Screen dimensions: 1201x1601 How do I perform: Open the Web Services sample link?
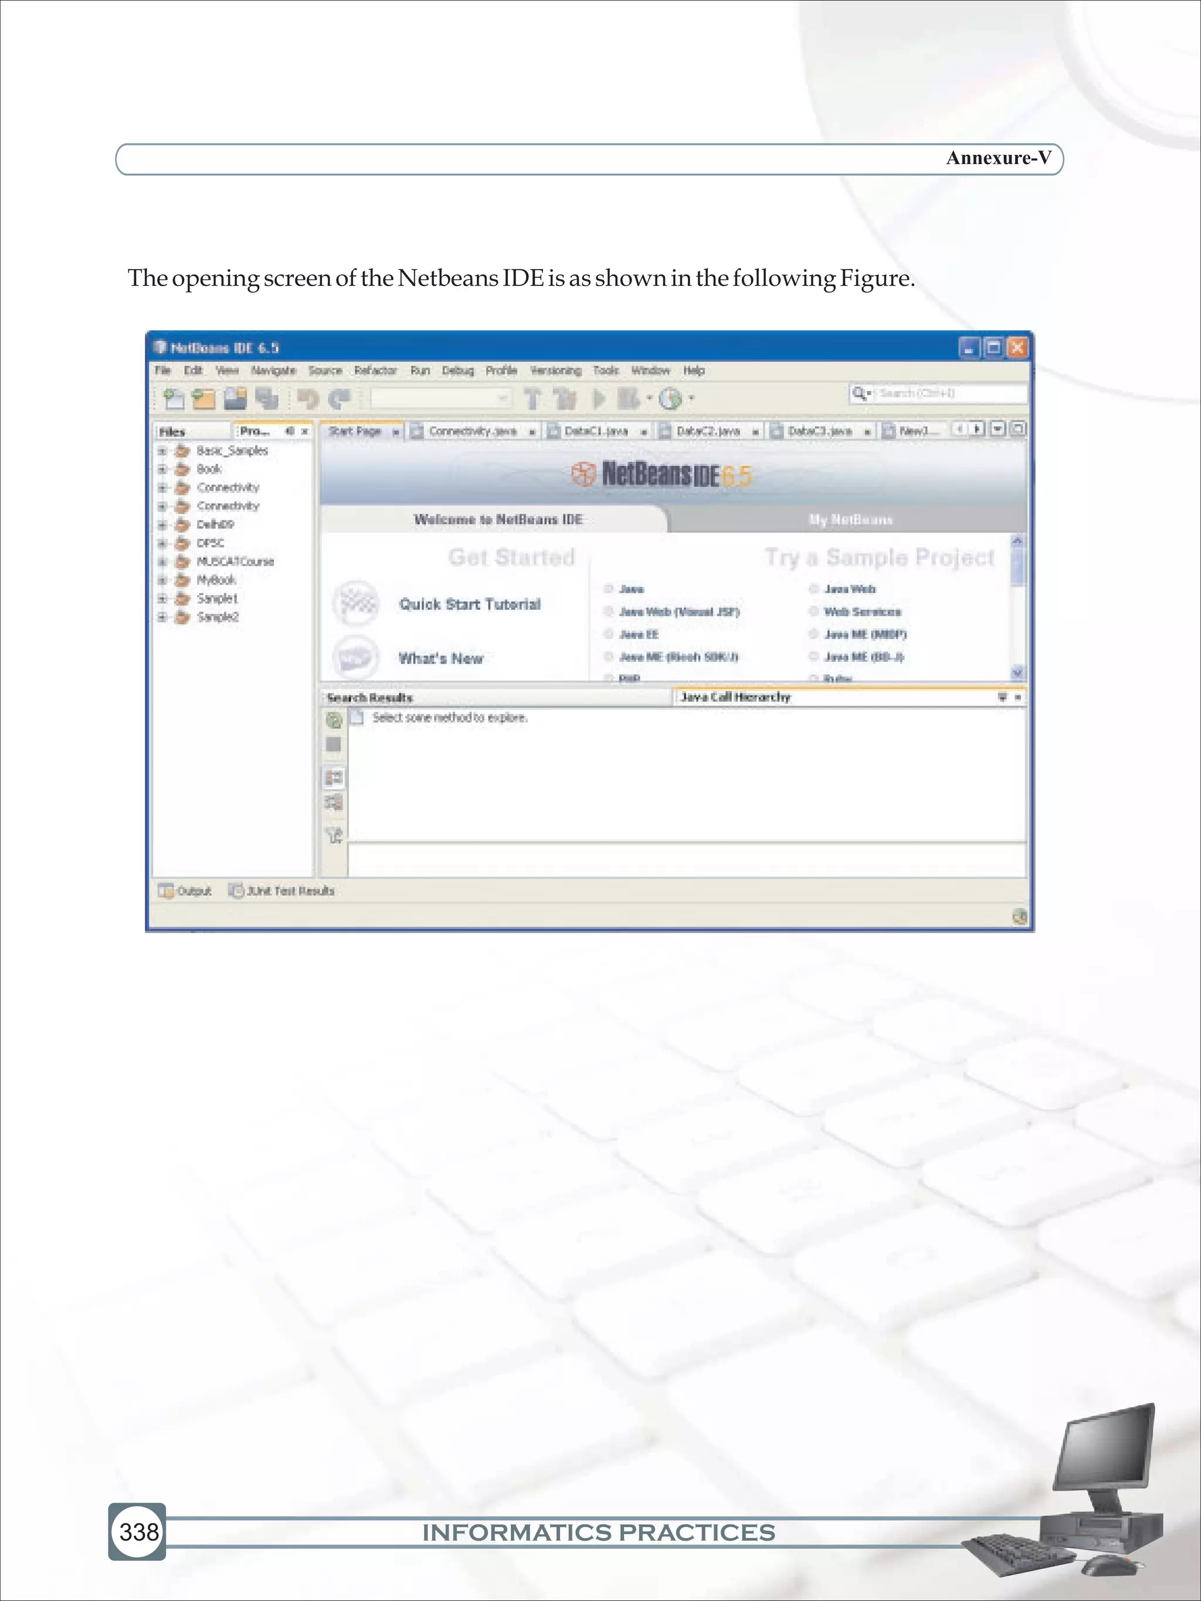pyautogui.click(x=862, y=611)
